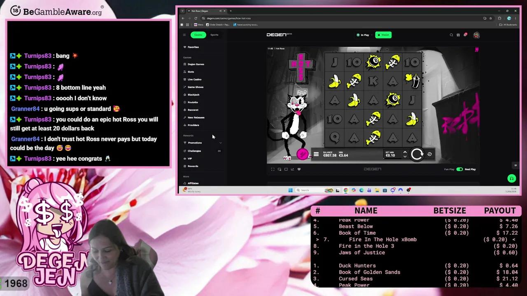This screenshot has height=296, width=527.
Task: Click the BeGambleAware.org logo
Action: 56,11
